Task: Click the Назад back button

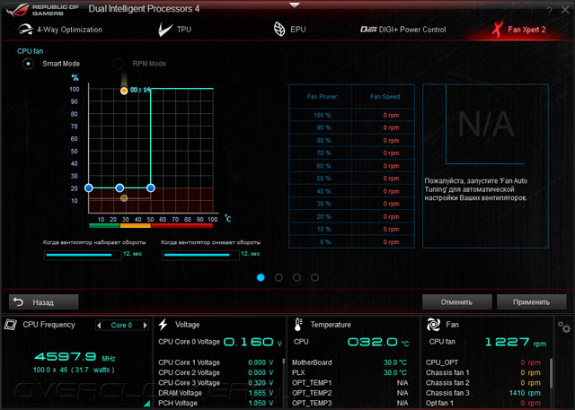Action: pyautogui.click(x=44, y=302)
